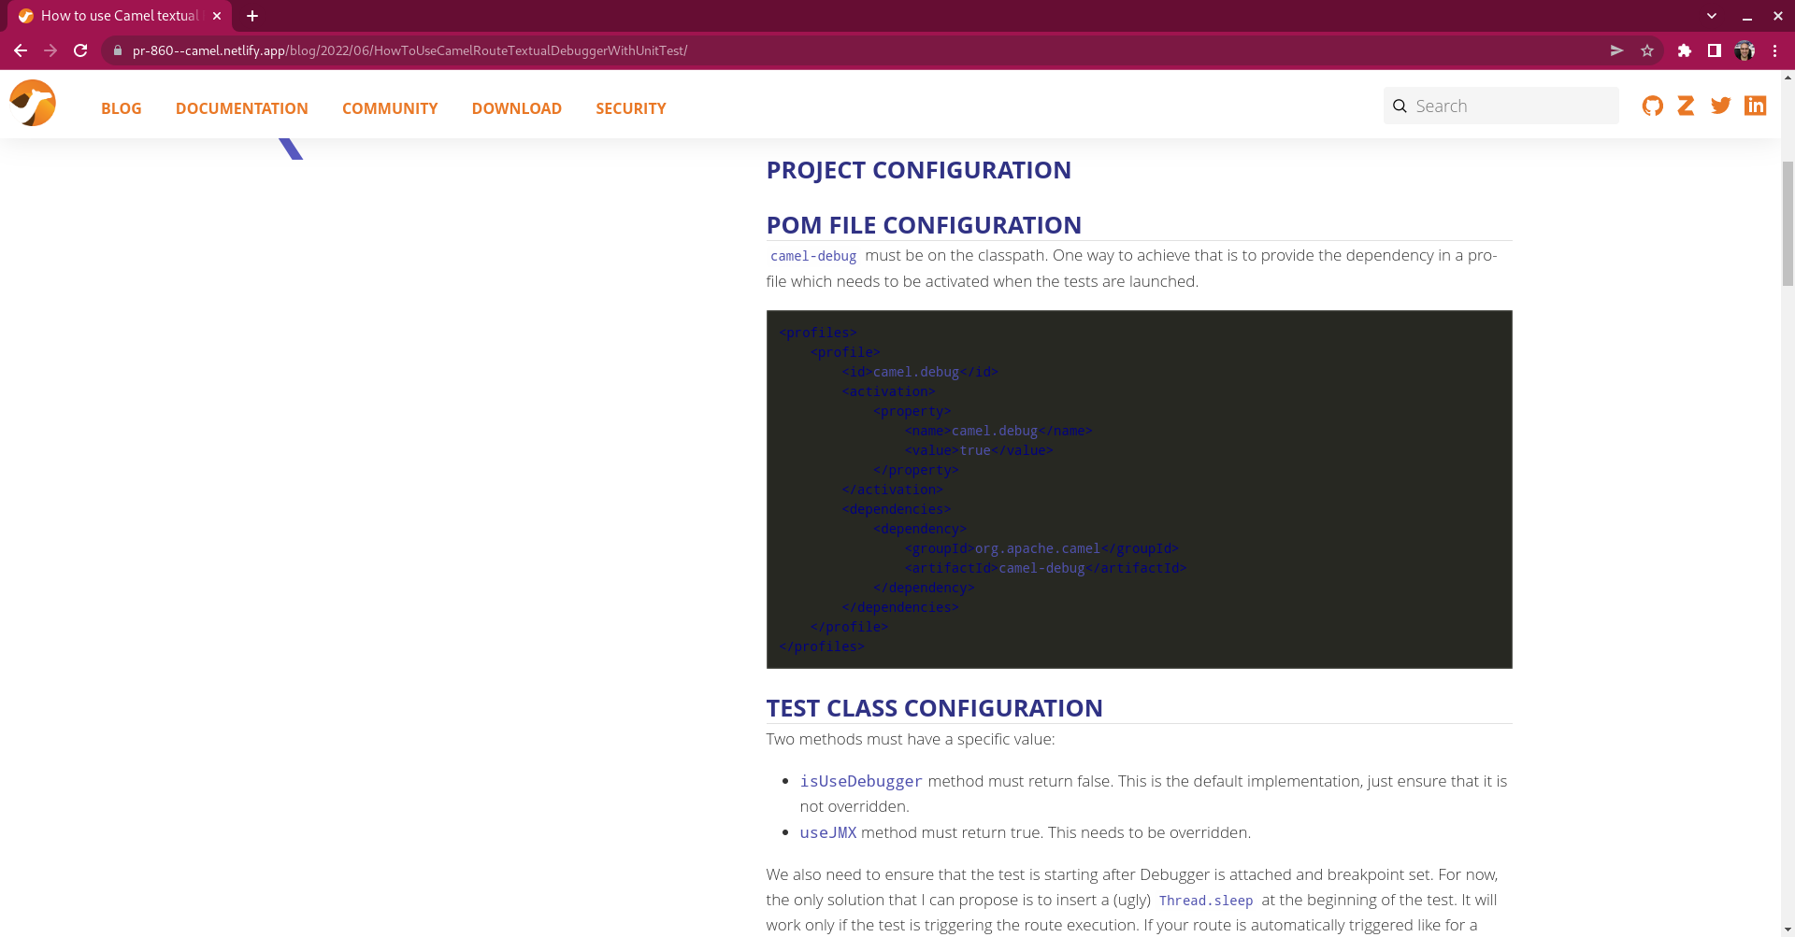
Task: Open the DOCUMENTATION menu
Action: click(x=242, y=108)
